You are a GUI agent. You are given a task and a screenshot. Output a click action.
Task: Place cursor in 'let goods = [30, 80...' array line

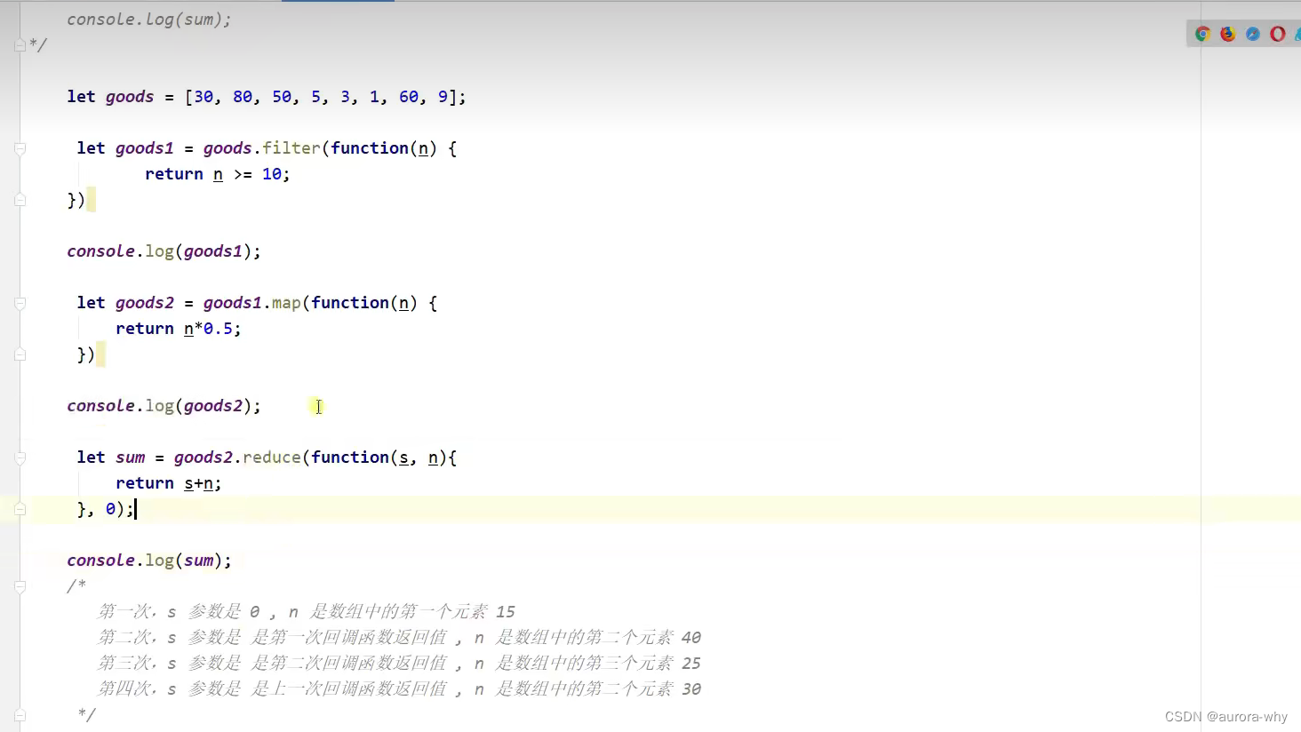coord(267,97)
